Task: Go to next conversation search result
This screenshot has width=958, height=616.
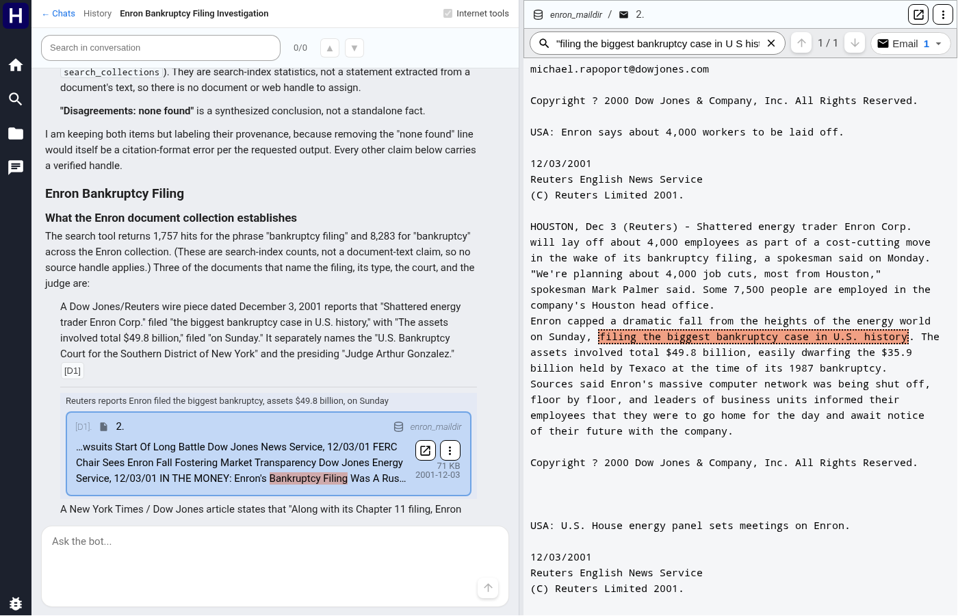Action: click(x=354, y=48)
